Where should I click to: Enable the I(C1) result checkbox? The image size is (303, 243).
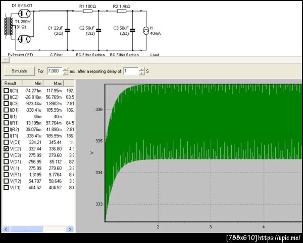pyautogui.click(x=7, y=91)
